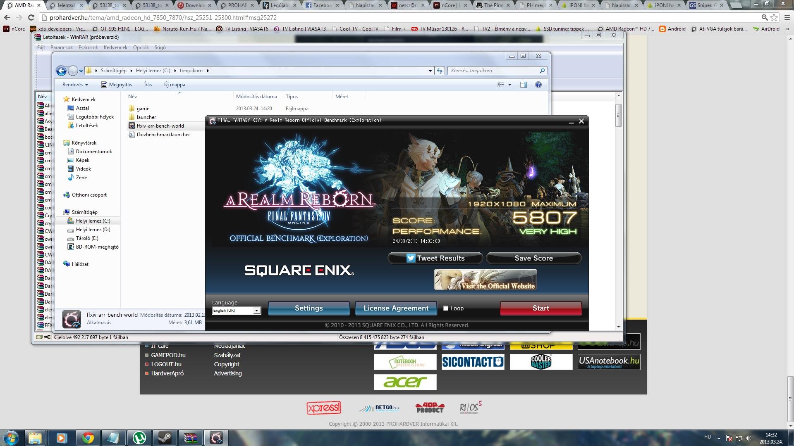794x446 pixels.
Task: Select the launcher folder
Action: click(146, 117)
